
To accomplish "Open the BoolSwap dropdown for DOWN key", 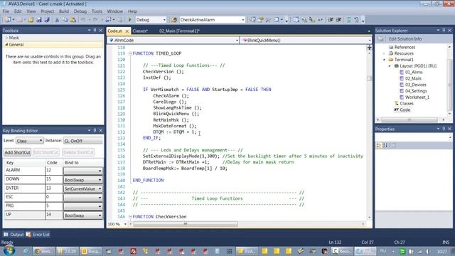I will (100, 180).
